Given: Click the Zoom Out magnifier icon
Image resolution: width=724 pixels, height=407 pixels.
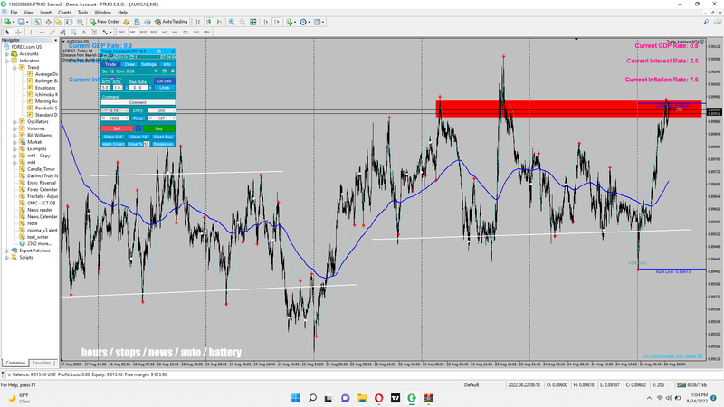Looking at the screenshot, I should click(242, 22).
